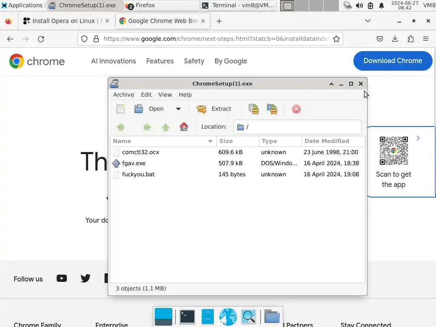This screenshot has height=327, width=436.
Task: Click the Location path field
Action: click(297, 127)
